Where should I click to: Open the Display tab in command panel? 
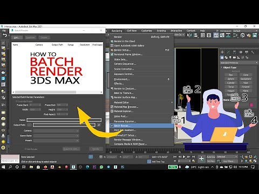click(247, 52)
